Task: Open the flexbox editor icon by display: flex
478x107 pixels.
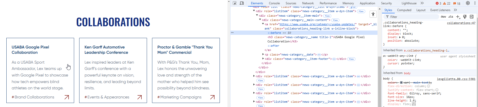Action: (x=414, y=104)
